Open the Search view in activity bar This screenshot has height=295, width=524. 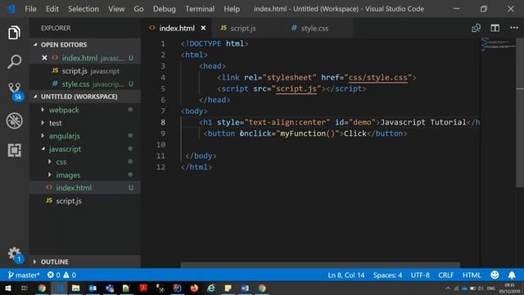(x=14, y=61)
